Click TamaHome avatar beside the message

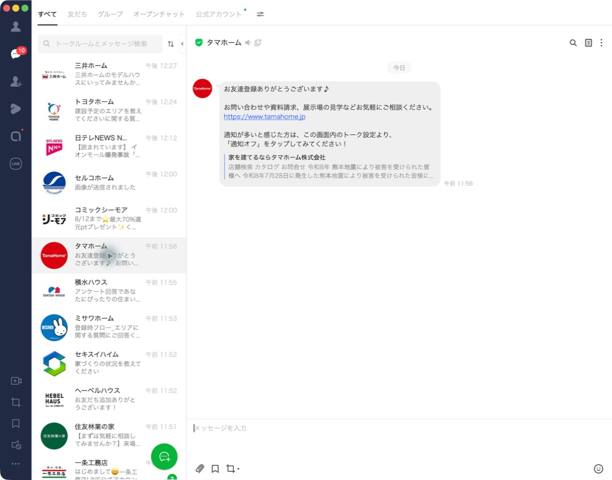202,88
